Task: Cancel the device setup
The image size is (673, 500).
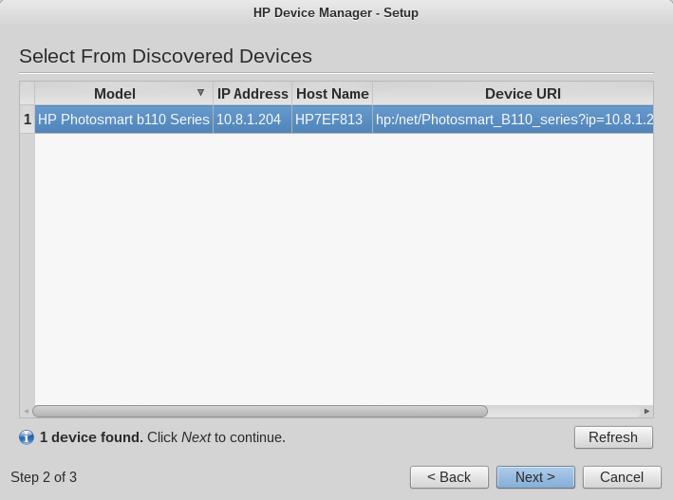Action: pyautogui.click(x=622, y=477)
